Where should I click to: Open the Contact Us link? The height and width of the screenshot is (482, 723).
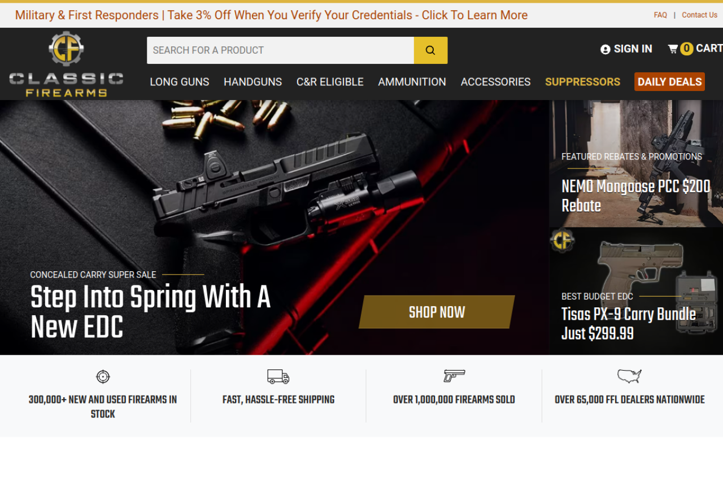click(x=699, y=15)
